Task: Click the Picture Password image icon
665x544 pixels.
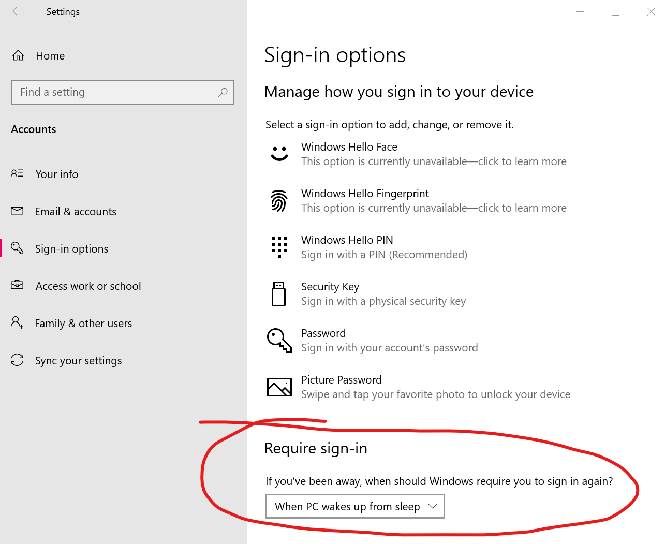Action: (x=279, y=387)
